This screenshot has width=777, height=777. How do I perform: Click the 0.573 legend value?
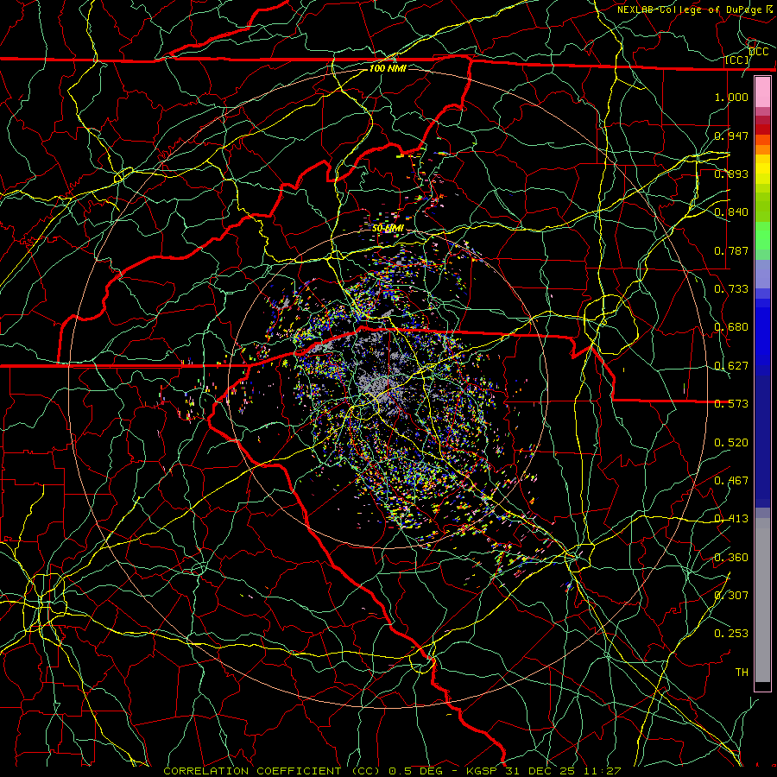pyautogui.click(x=731, y=404)
